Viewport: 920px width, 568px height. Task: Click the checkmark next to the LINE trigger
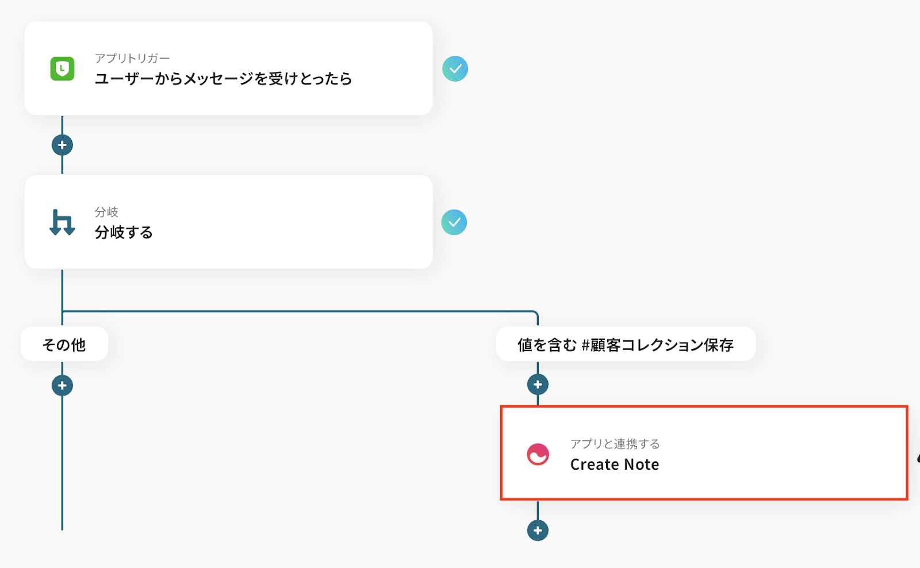(455, 69)
